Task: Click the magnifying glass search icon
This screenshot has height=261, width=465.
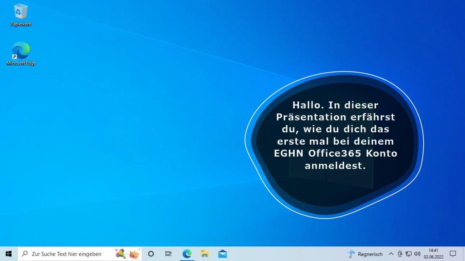Action: (x=25, y=254)
